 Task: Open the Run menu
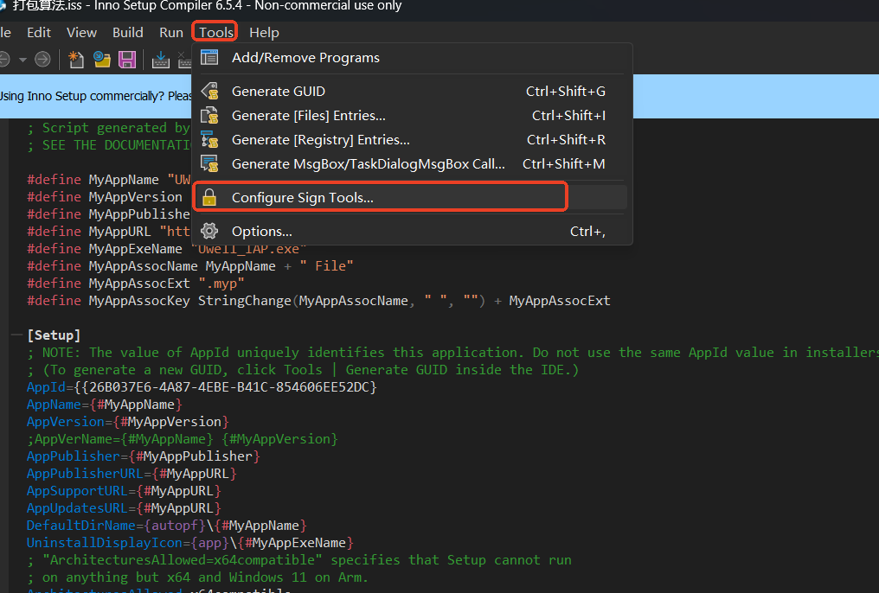pos(171,33)
